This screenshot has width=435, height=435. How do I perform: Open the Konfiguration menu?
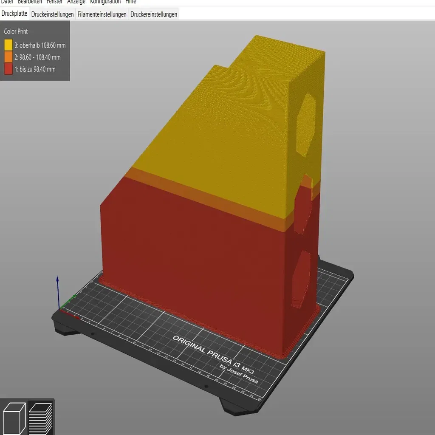105,2
